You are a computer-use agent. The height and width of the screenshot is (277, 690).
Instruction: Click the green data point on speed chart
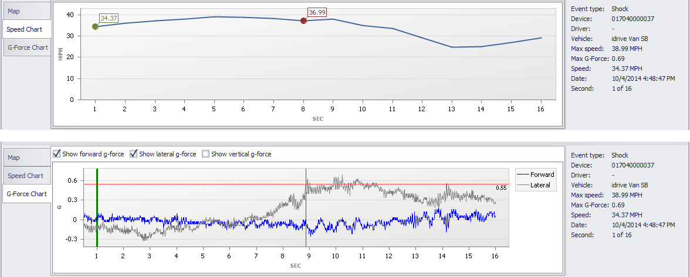(95, 26)
